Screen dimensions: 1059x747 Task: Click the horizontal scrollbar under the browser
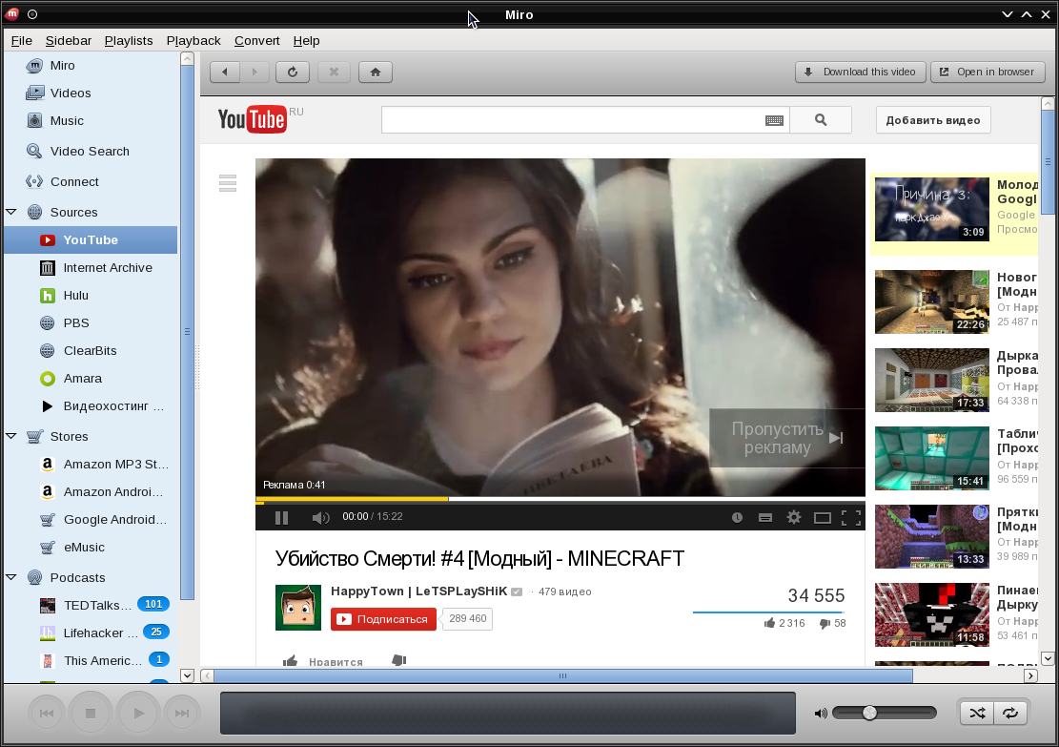[562, 675]
